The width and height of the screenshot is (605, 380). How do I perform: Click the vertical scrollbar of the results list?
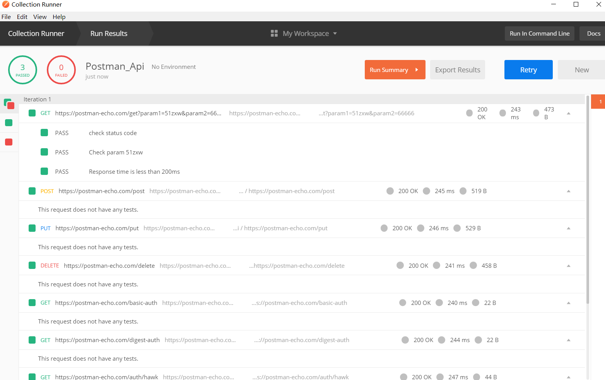click(x=588, y=199)
